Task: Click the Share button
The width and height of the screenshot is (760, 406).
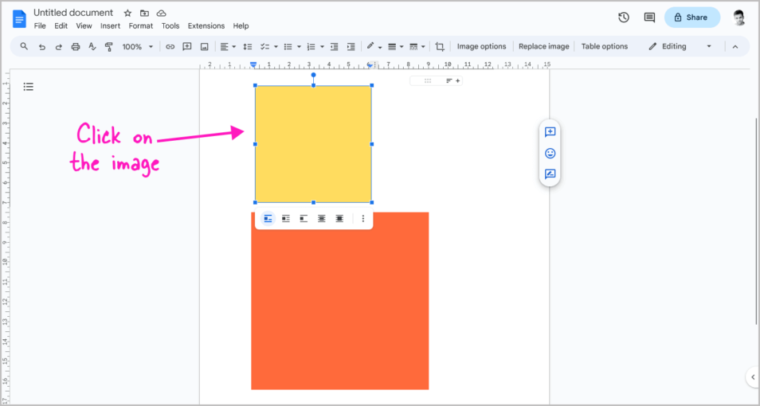Action: (692, 18)
